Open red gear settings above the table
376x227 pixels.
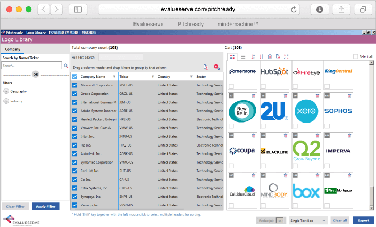click(x=216, y=67)
